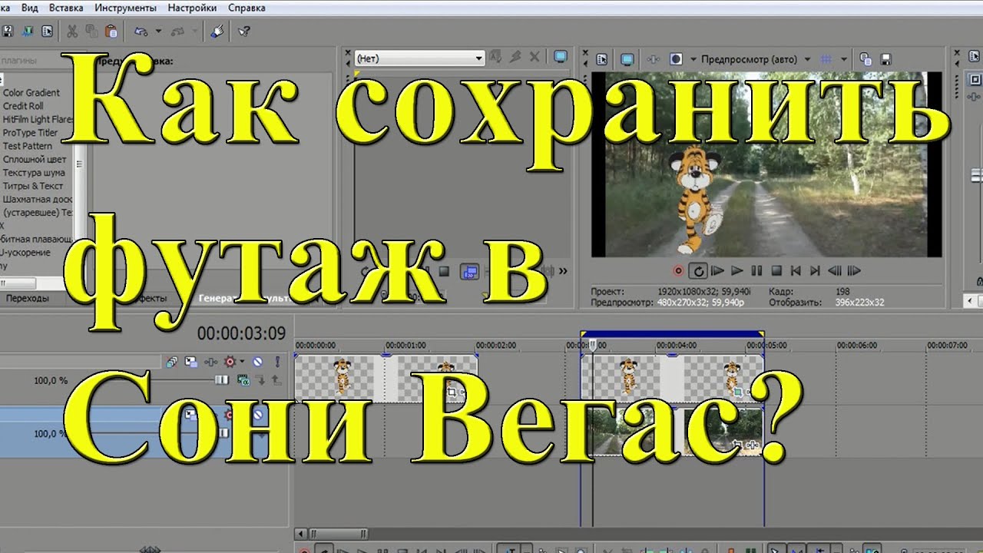The image size is (983, 553).
Task: Pause playback under preview
Action: (x=756, y=270)
